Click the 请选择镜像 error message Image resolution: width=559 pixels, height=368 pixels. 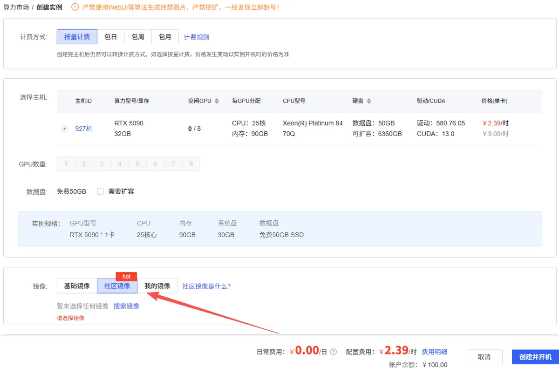pos(70,318)
